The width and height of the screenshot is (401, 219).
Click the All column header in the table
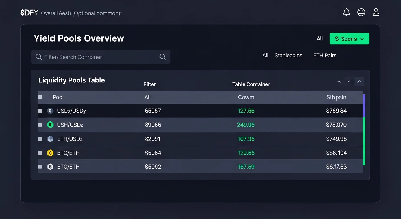click(148, 97)
